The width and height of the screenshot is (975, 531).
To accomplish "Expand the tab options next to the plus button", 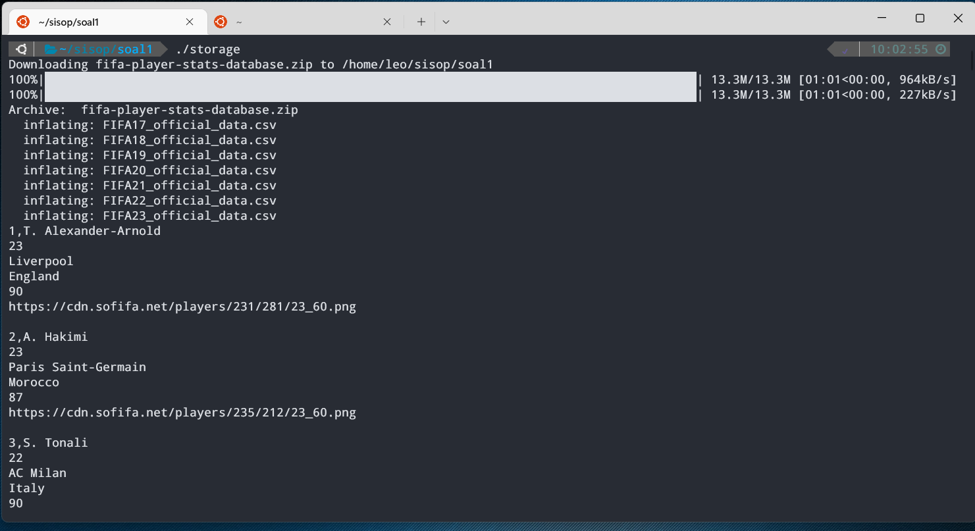I will pyautogui.click(x=446, y=21).
